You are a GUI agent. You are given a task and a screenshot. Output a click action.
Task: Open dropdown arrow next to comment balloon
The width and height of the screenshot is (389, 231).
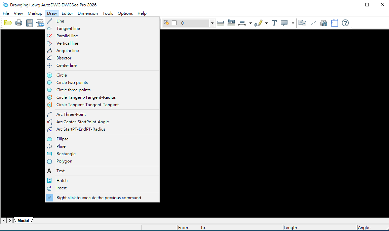[x=293, y=23]
